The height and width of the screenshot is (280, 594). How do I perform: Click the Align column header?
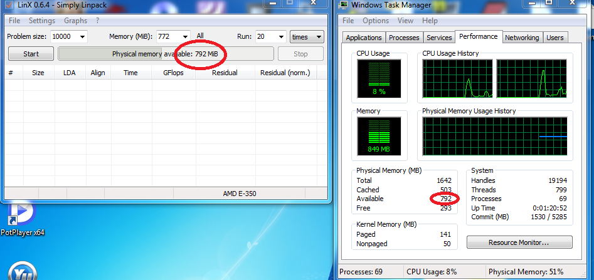click(x=98, y=73)
